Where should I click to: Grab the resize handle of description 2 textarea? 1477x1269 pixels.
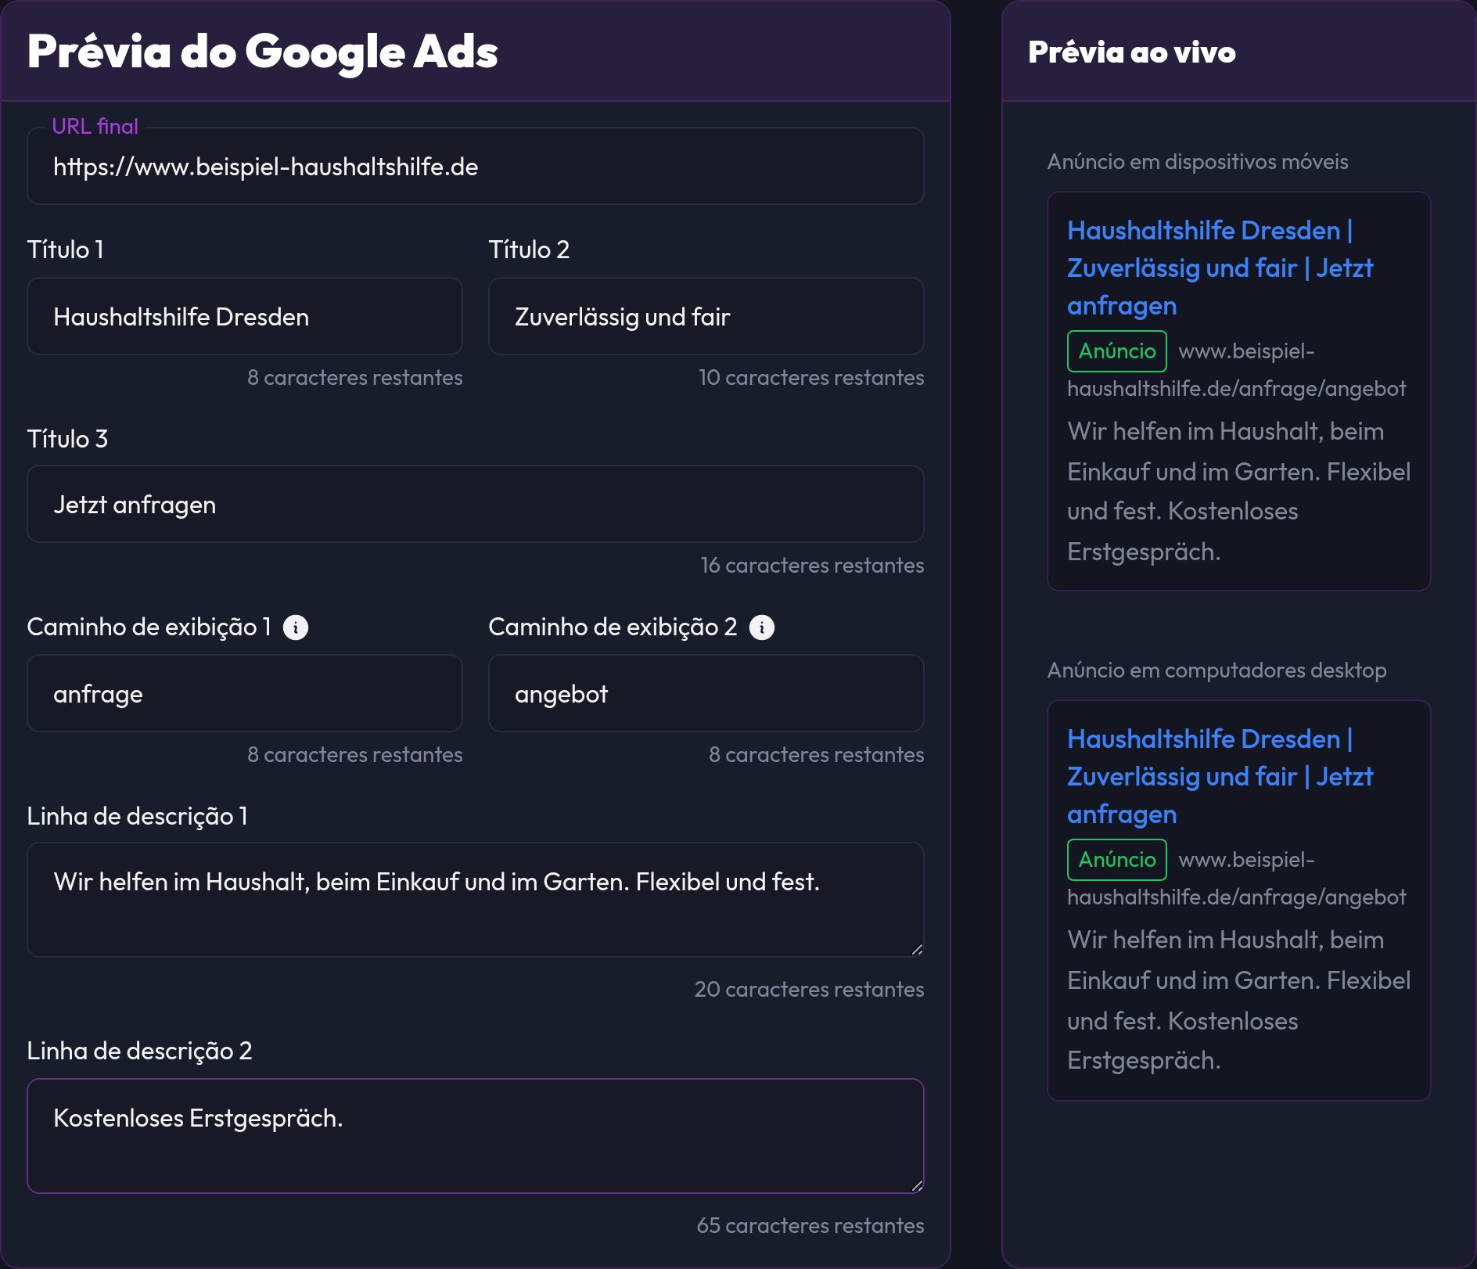pos(917,1185)
